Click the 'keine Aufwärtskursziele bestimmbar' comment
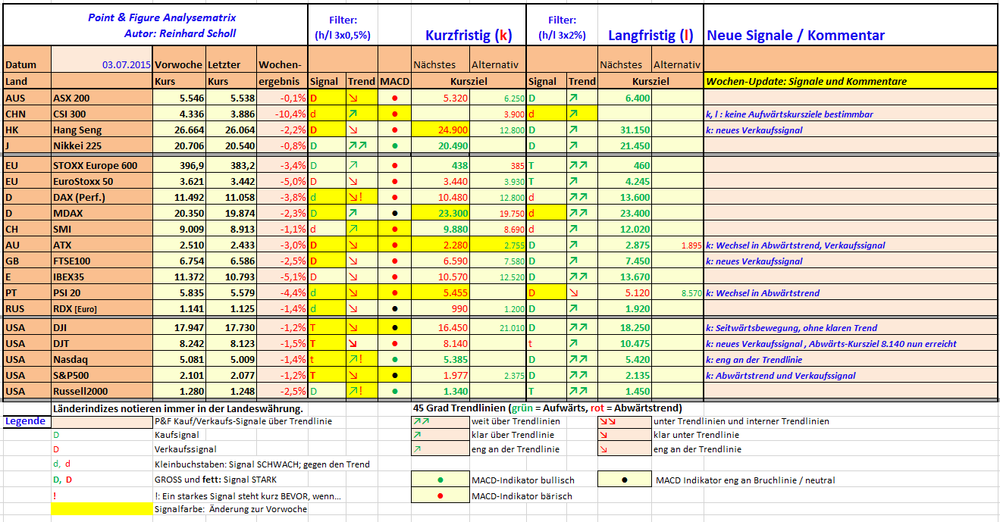Viewport: 1000px width, 522px height. (x=789, y=114)
